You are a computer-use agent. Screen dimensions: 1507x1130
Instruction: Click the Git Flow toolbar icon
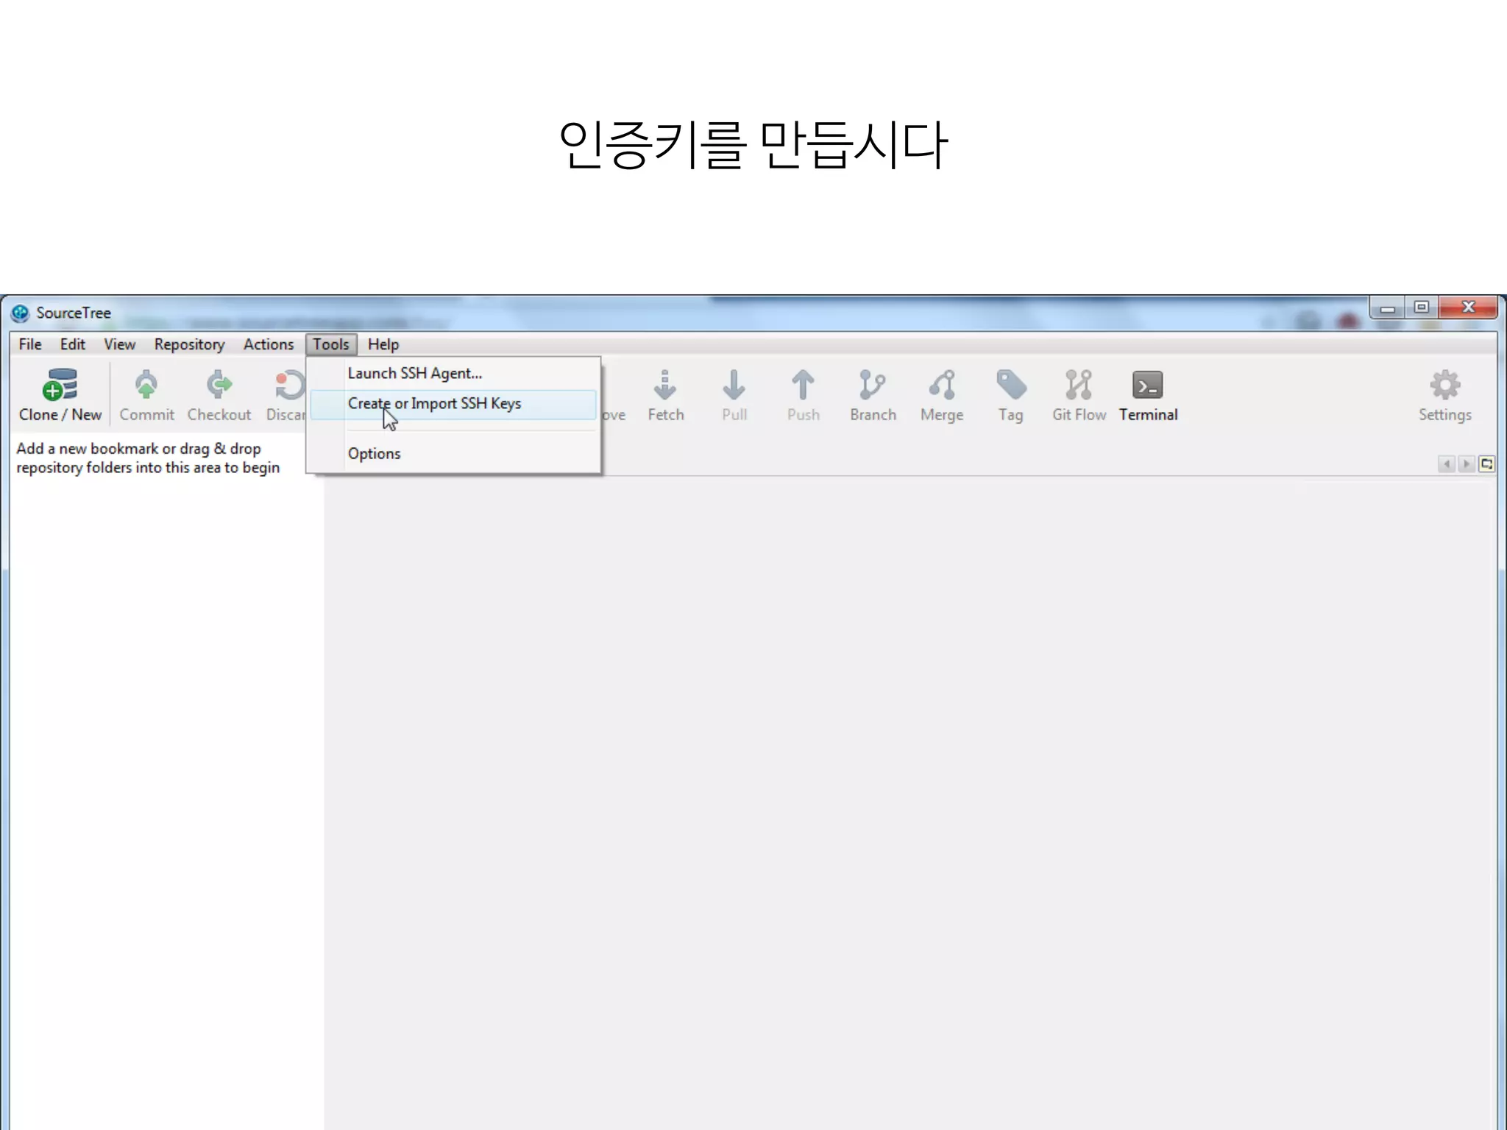pos(1079,395)
